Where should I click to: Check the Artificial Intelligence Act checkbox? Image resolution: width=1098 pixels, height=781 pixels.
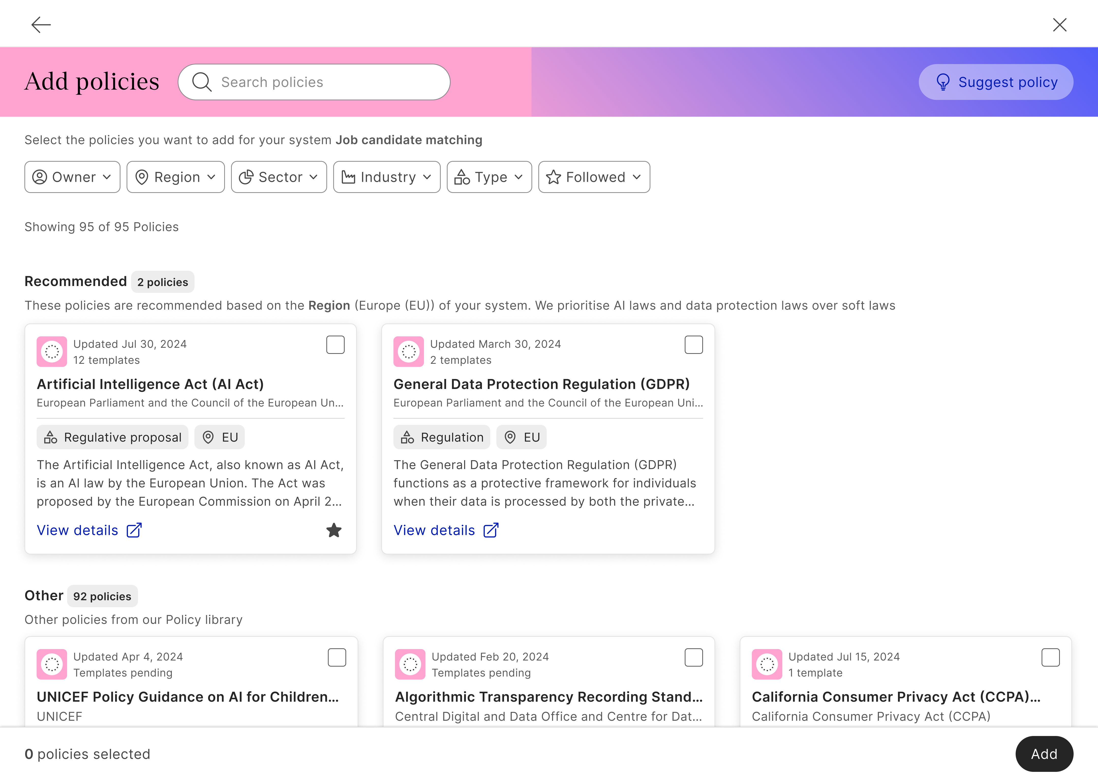coord(335,345)
